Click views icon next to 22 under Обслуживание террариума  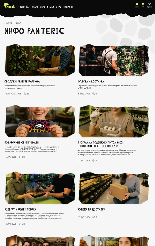point(25,94)
